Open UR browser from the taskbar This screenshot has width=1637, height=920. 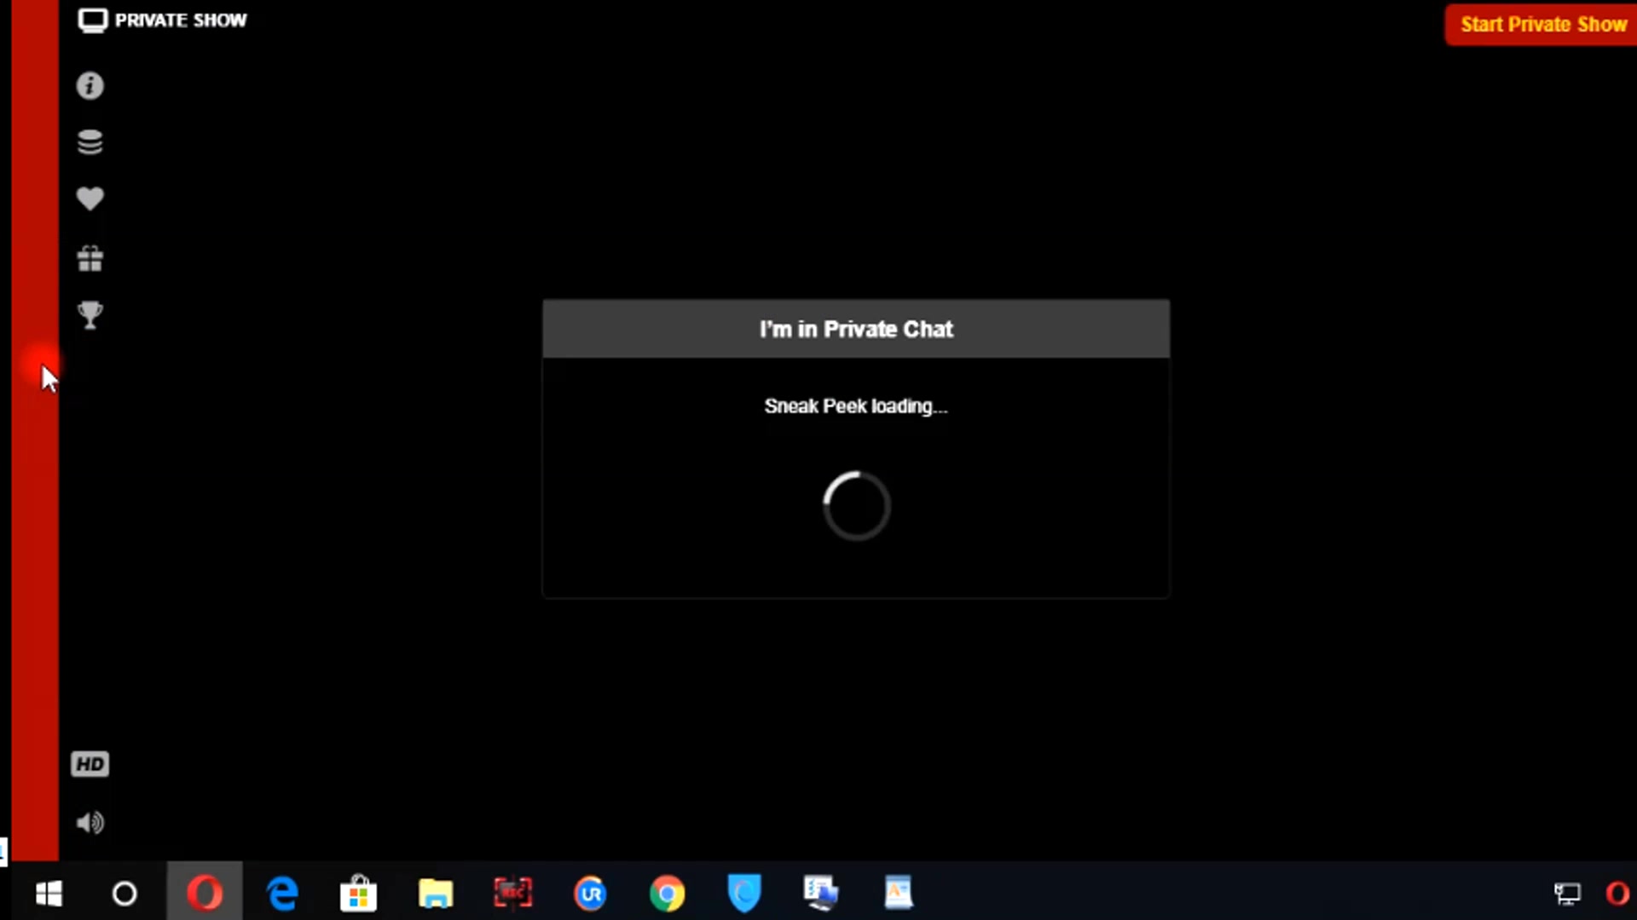tap(590, 894)
